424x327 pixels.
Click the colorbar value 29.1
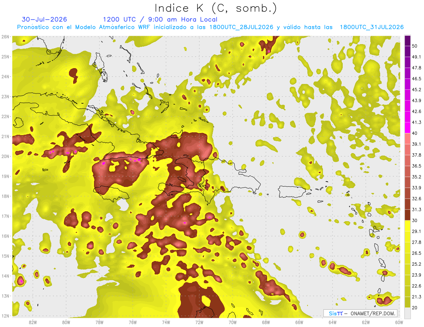pos(417,231)
